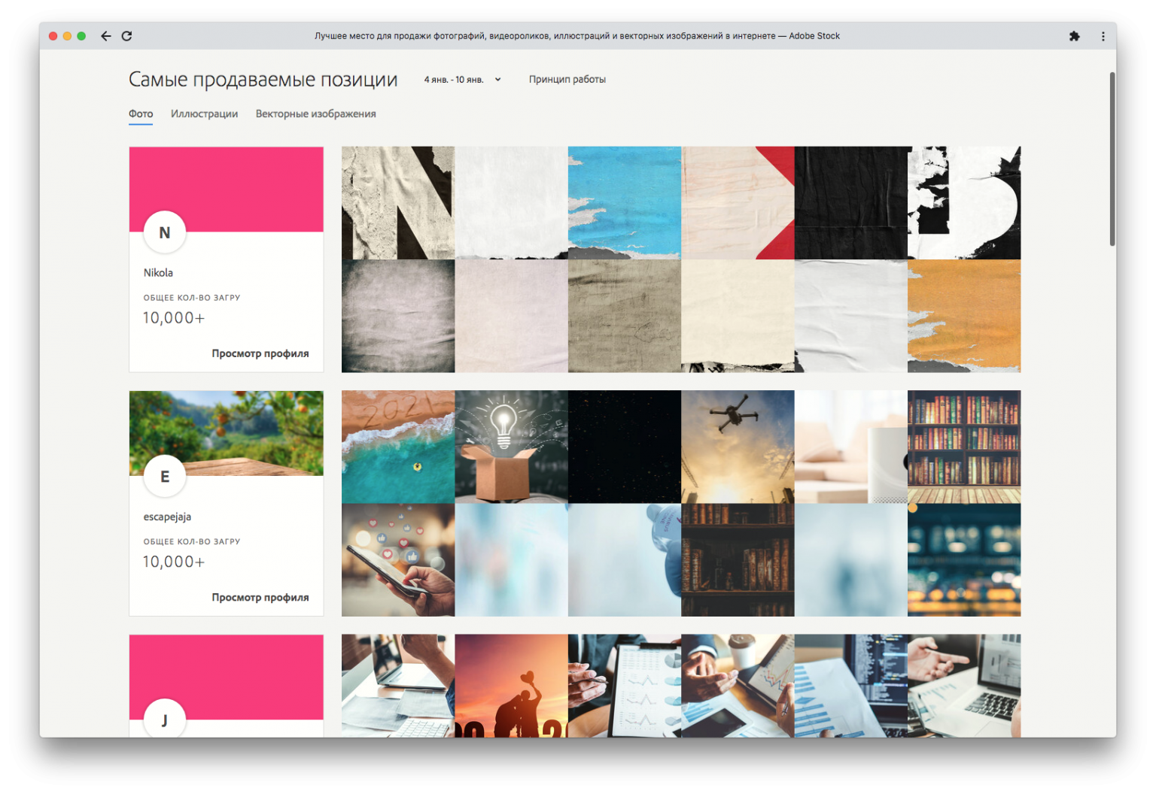Click Nikola's N avatar circle
This screenshot has height=794, width=1156.
coord(165,233)
